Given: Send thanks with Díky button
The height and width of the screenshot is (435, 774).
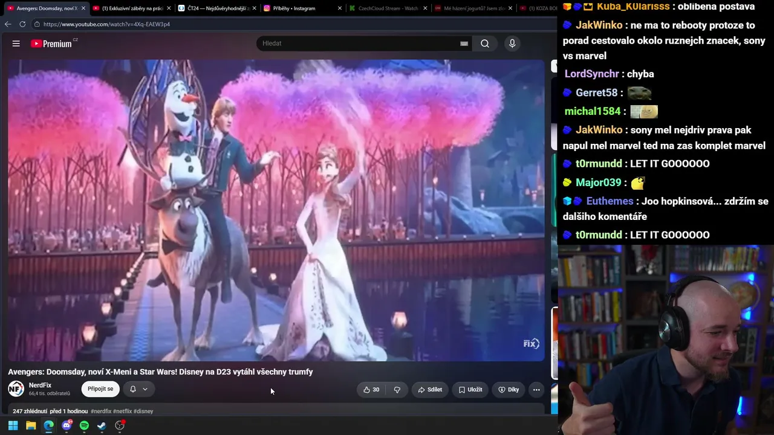Looking at the screenshot, I should pos(509,390).
